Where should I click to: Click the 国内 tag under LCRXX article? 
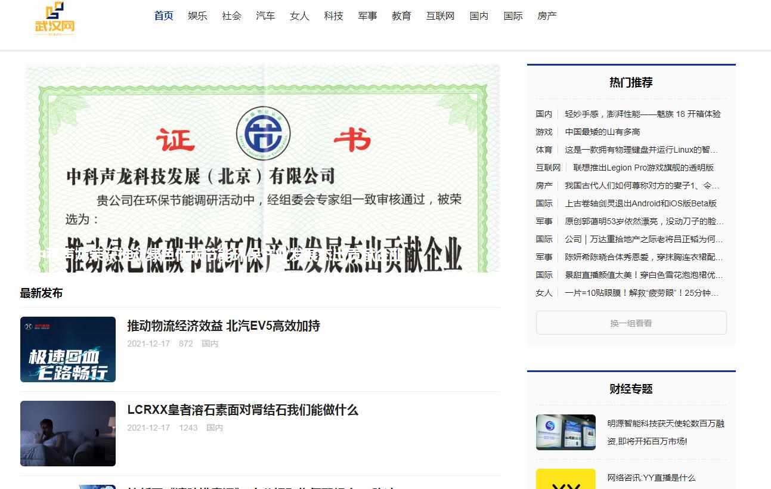tap(215, 428)
